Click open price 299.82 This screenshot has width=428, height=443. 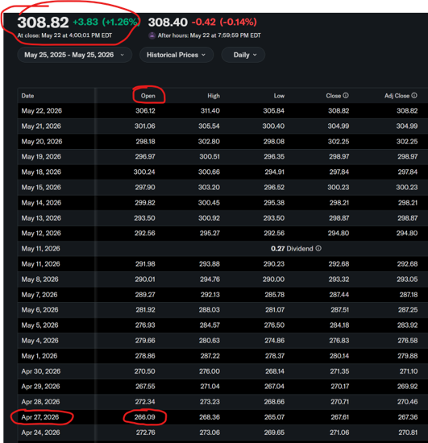145,202
